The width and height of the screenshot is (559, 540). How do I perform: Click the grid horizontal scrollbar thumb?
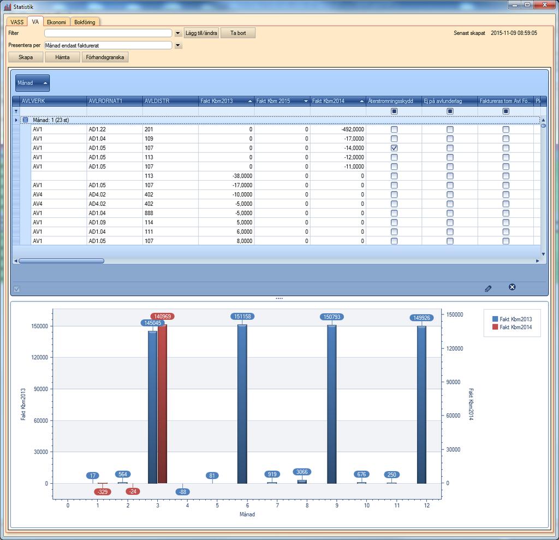click(61, 261)
